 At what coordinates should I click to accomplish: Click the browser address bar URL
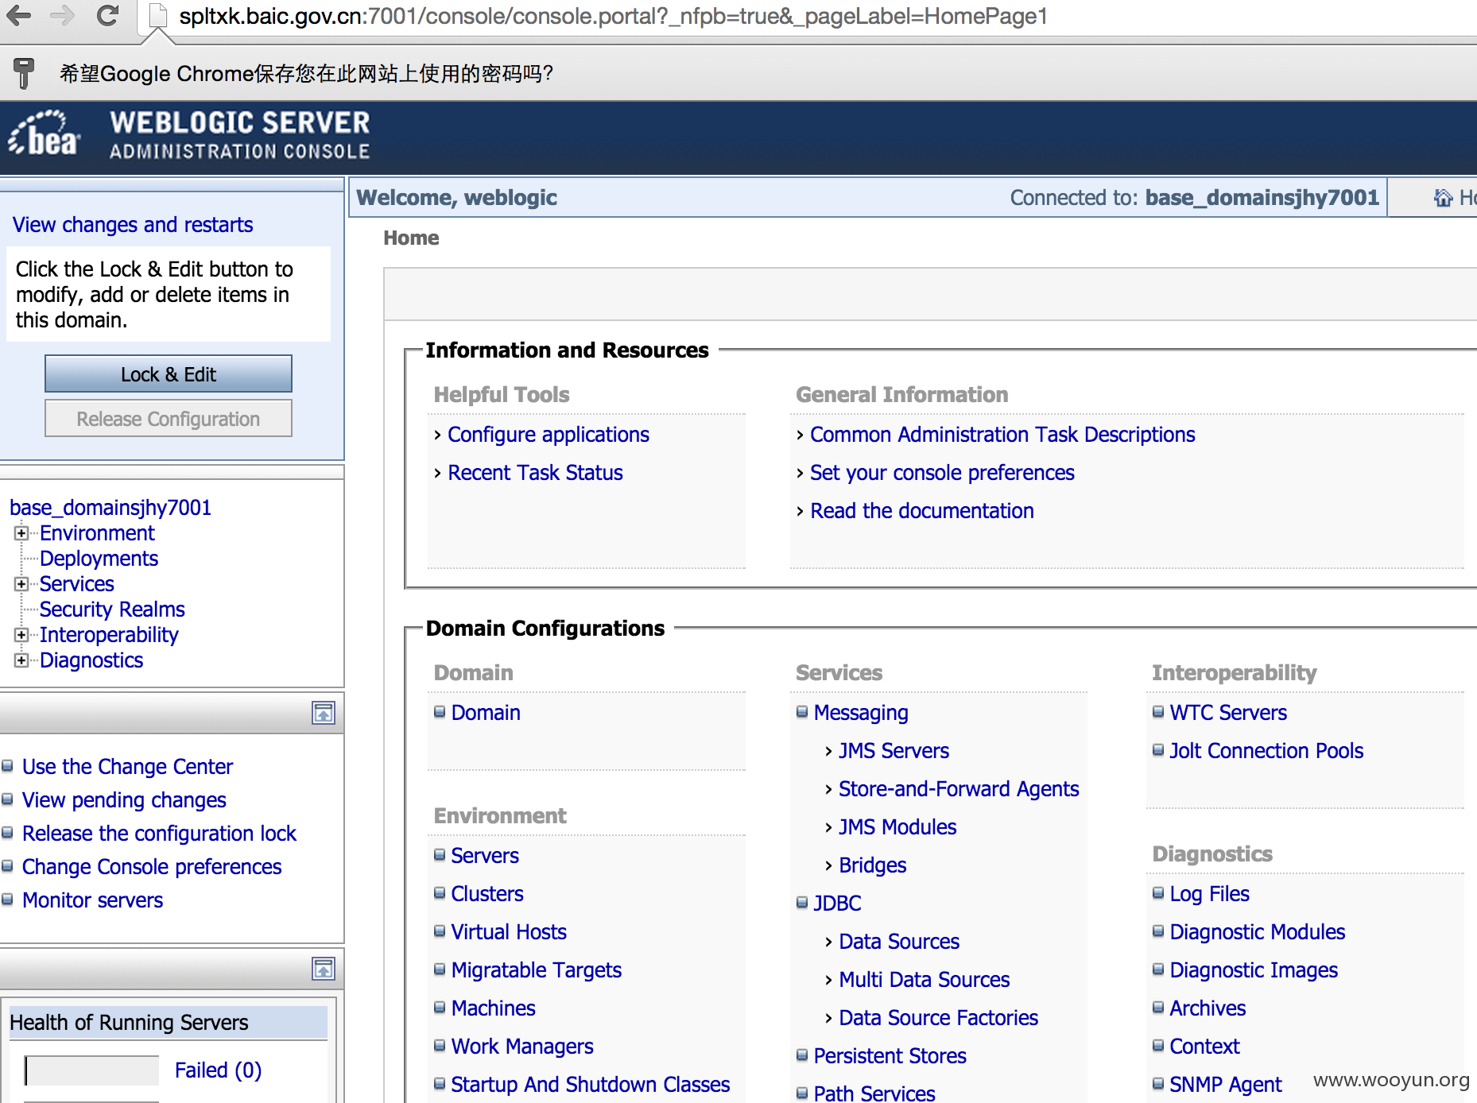613,16
